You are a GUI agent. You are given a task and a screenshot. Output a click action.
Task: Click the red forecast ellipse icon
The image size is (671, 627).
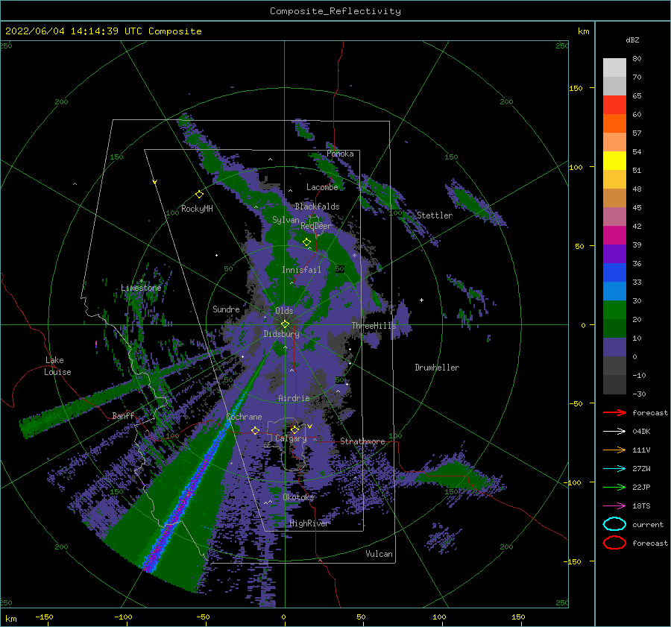(614, 543)
